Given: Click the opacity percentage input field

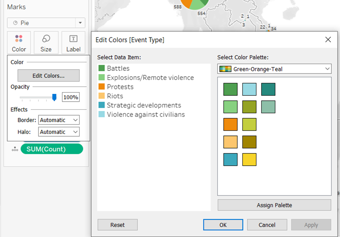Looking at the screenshot, I should pyautogui.click(x=71, y=97).
